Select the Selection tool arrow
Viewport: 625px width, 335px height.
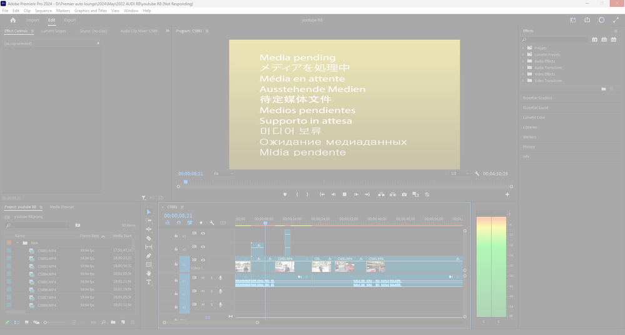tap(149, 212)
